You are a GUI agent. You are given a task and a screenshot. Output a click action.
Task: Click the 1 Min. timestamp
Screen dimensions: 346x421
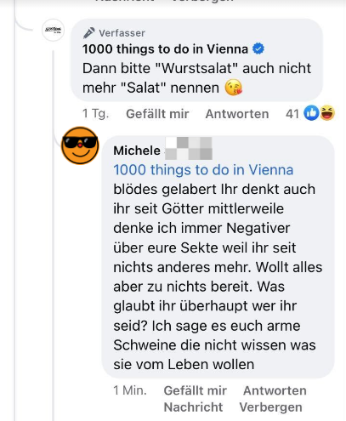click(130, 390)
